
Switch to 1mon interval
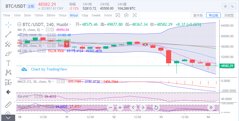click(x=108, y=15)
